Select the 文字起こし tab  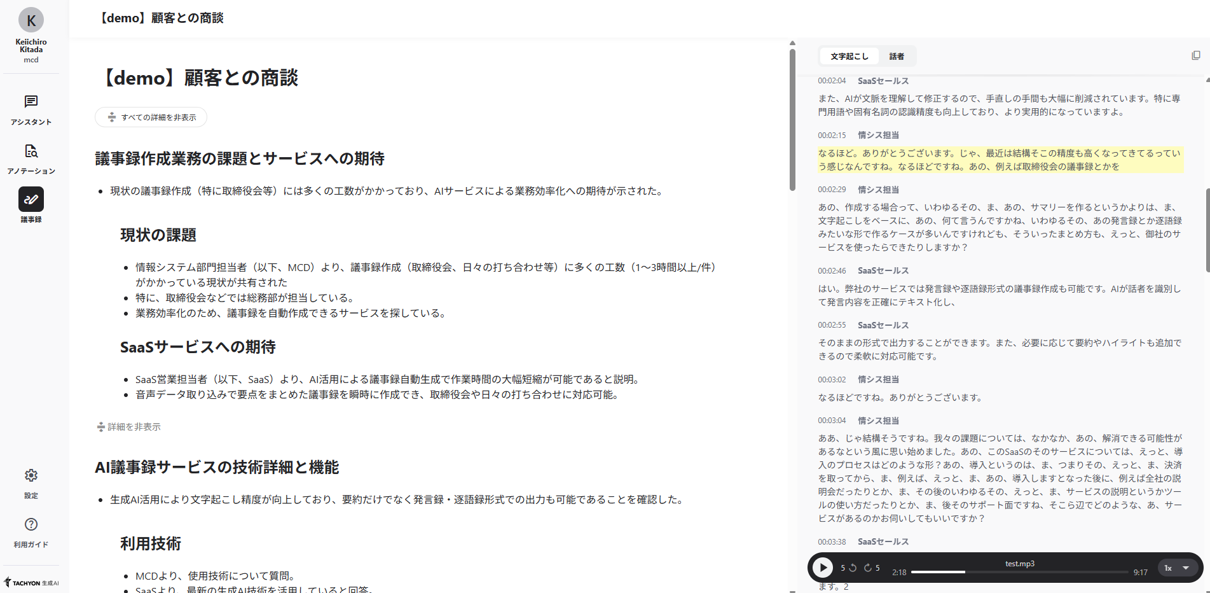849,56
